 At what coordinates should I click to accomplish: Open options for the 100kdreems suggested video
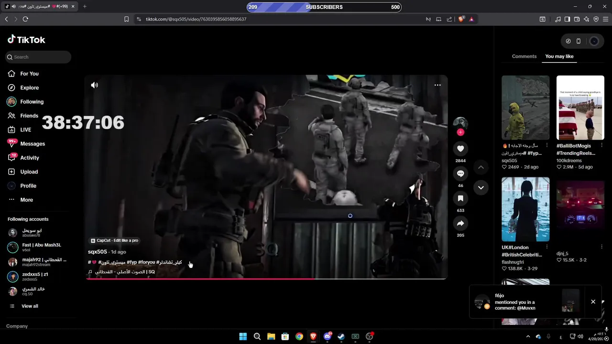point(602,145)
